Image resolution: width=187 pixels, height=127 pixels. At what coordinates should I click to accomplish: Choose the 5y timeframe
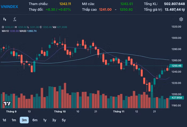click(64, 120)
